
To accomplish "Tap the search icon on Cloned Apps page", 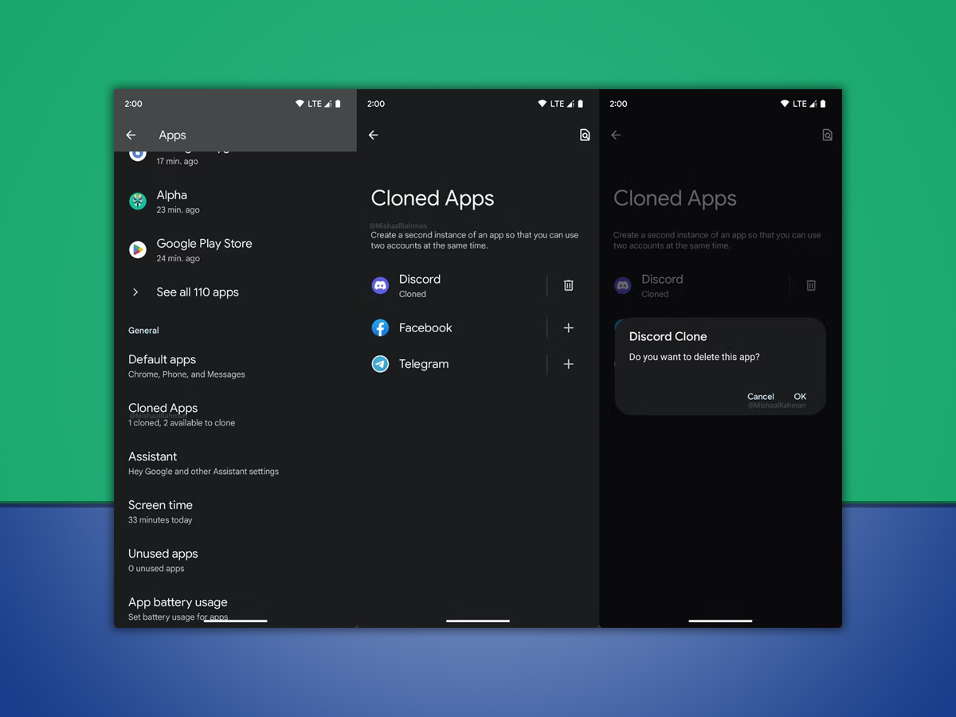I will click(585, 135).
